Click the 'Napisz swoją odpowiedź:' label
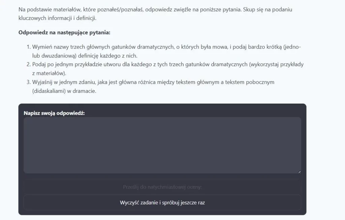The image size is (345, 220). pos(54,113)
